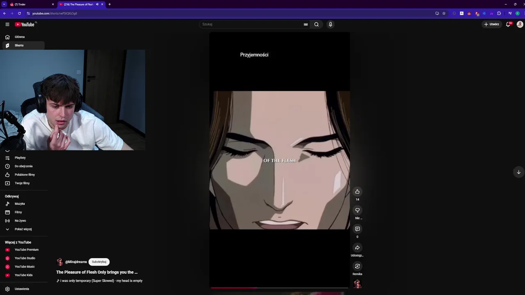The width and height of the screenshot is (525, 295).
Task: Open the MetaMask fox extension
Action: (x=469, y=14)
